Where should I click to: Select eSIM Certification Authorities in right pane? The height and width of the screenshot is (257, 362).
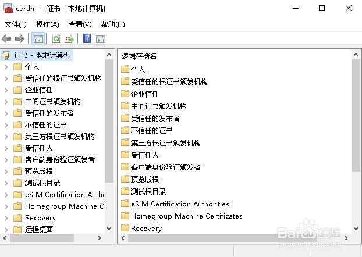click(x=180, y=204)
